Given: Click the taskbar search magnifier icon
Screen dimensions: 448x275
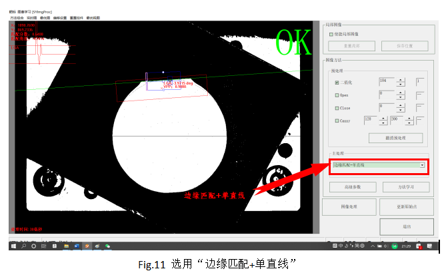Looking at the screenshot, I should tap(25, 246).
